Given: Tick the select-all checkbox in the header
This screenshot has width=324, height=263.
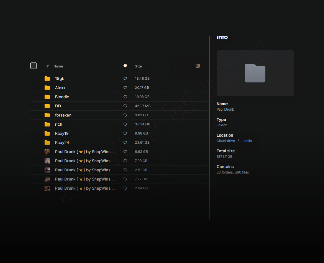Looking at the screenshot, I should point(33,66).
